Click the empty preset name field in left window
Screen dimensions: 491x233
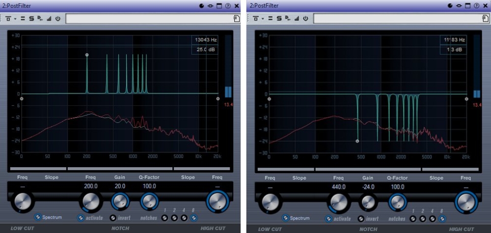click(149, 19)
